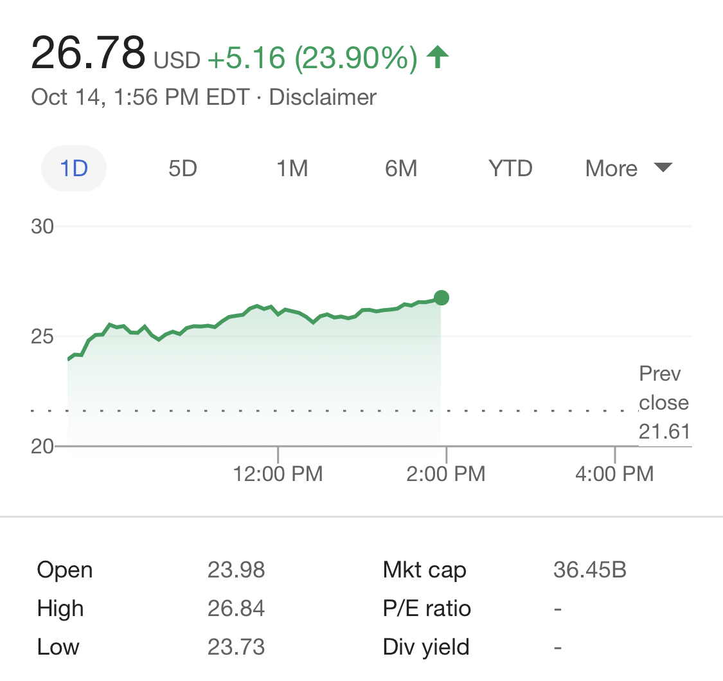Click the green up arrow icon
Screen dimensions: 723x681
(438, 58)
